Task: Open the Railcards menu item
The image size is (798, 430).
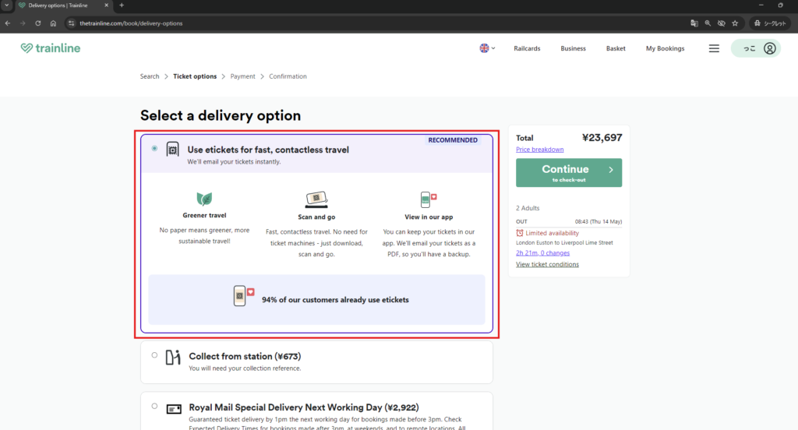Action: click(x=527, y=48)
